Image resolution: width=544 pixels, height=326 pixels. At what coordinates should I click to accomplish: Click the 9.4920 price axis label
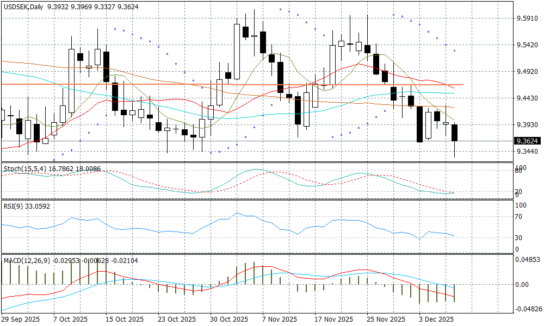(x=525, y=72)
